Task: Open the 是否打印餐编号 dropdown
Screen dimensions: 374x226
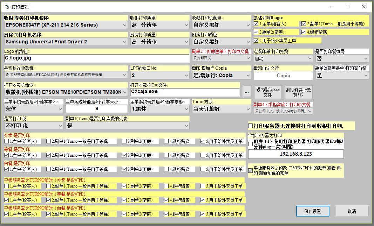Action: pyautogui.click(x=342, y=58)
